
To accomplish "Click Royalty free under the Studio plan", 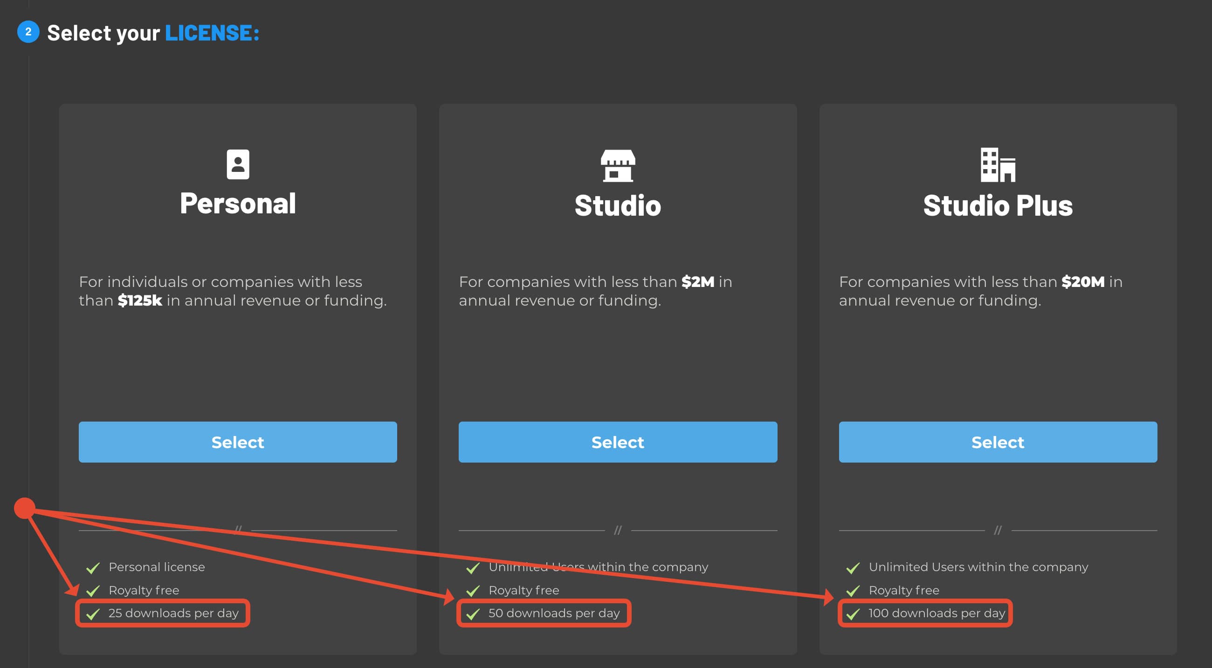I will coord(523,590).
